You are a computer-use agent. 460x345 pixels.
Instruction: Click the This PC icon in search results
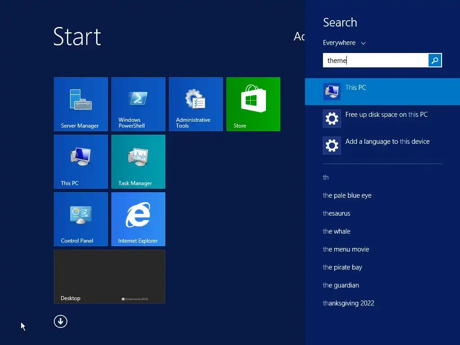tap(332, 92)
